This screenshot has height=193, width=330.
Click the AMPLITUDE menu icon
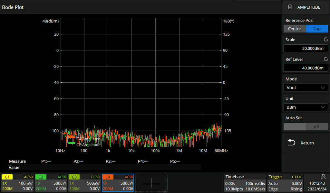290,7
